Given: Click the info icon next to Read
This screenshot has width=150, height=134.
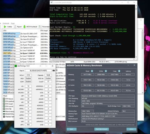Looking at the screenshot, I should (x=92, y=71).
